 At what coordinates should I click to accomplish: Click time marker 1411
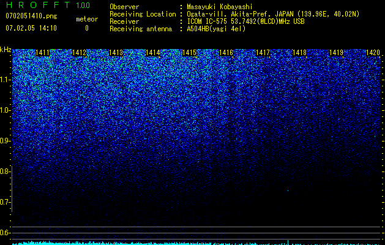pyautogui.click(x=42, y=53)
